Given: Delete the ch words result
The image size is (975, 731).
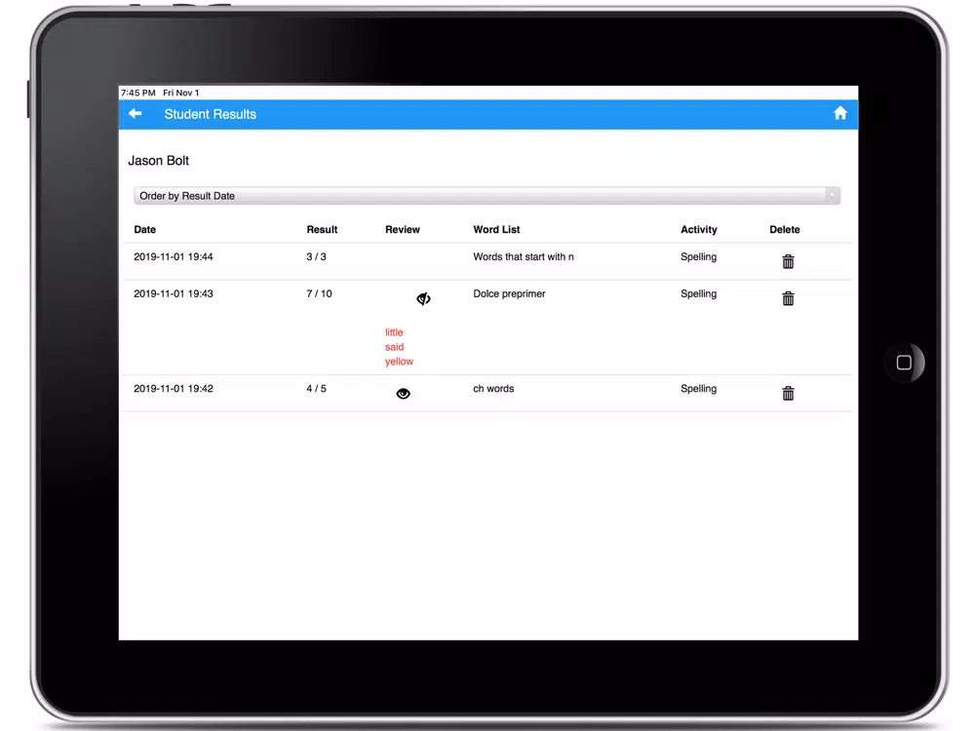Looking at the screenshot, I should (x=788, y=393).
